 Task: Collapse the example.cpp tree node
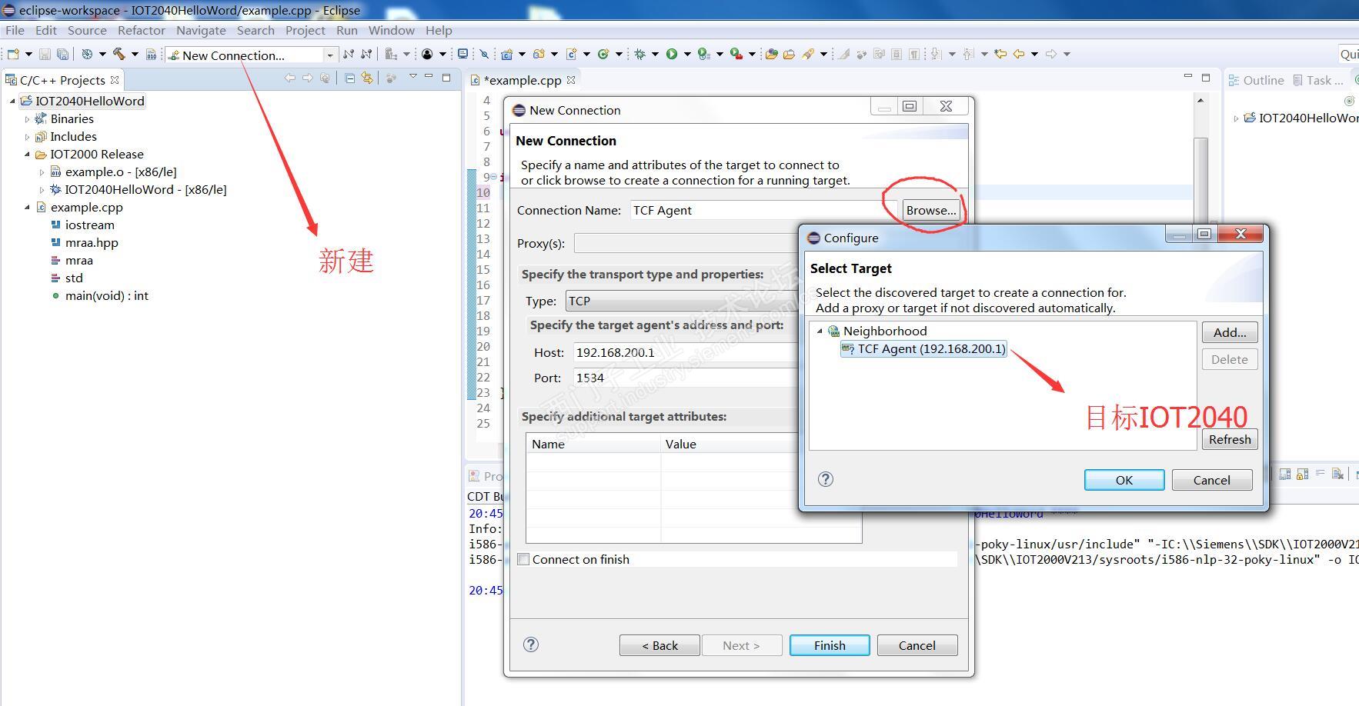(x=27, y=207)
